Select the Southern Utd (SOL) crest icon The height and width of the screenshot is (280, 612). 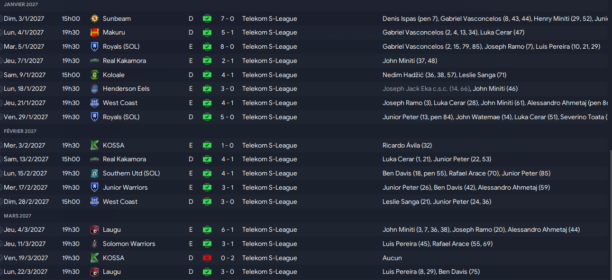[94, 174]
